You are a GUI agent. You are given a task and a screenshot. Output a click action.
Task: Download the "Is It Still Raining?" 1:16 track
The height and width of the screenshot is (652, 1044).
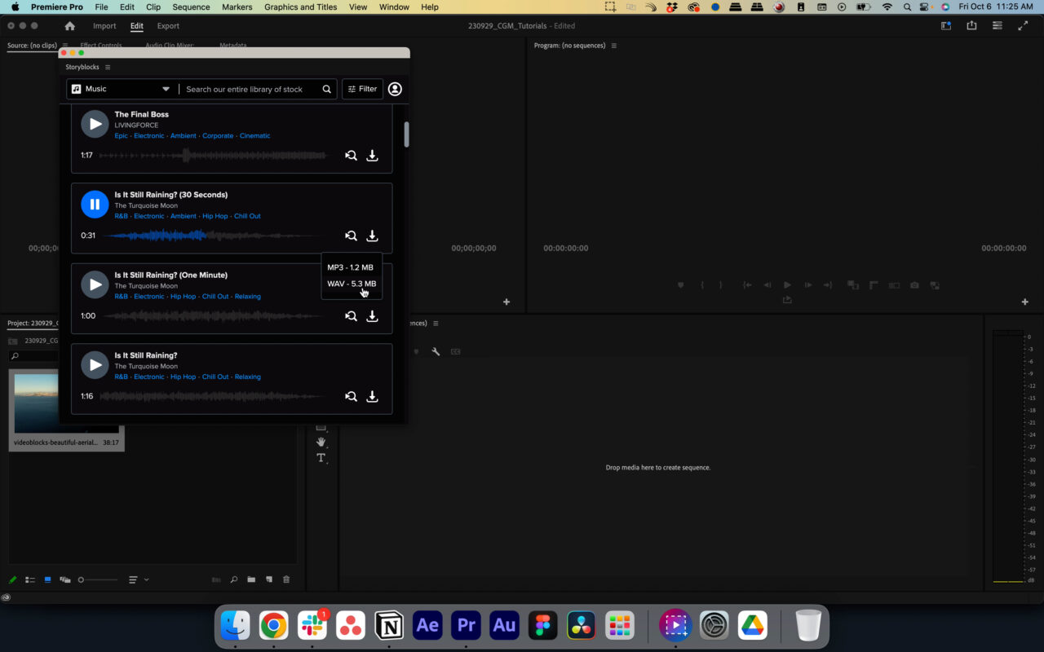372,397
